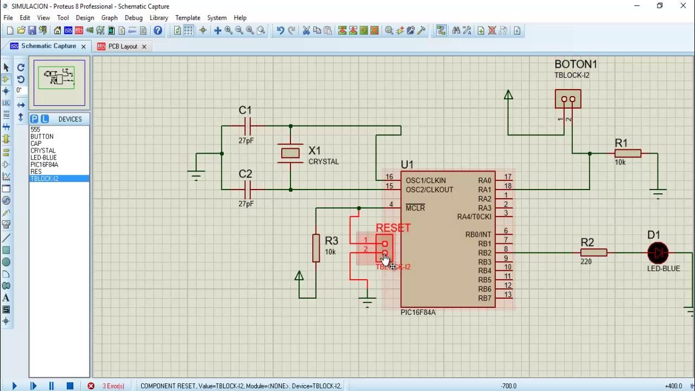
Task: Zoom out with the magnifier minus icon
Action: pyautogui.click(x=239, y=30)
